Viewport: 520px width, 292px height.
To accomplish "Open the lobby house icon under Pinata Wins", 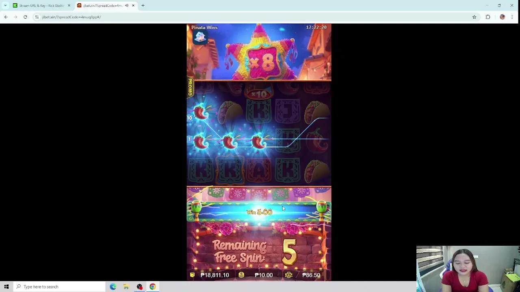I will [200, 37].
